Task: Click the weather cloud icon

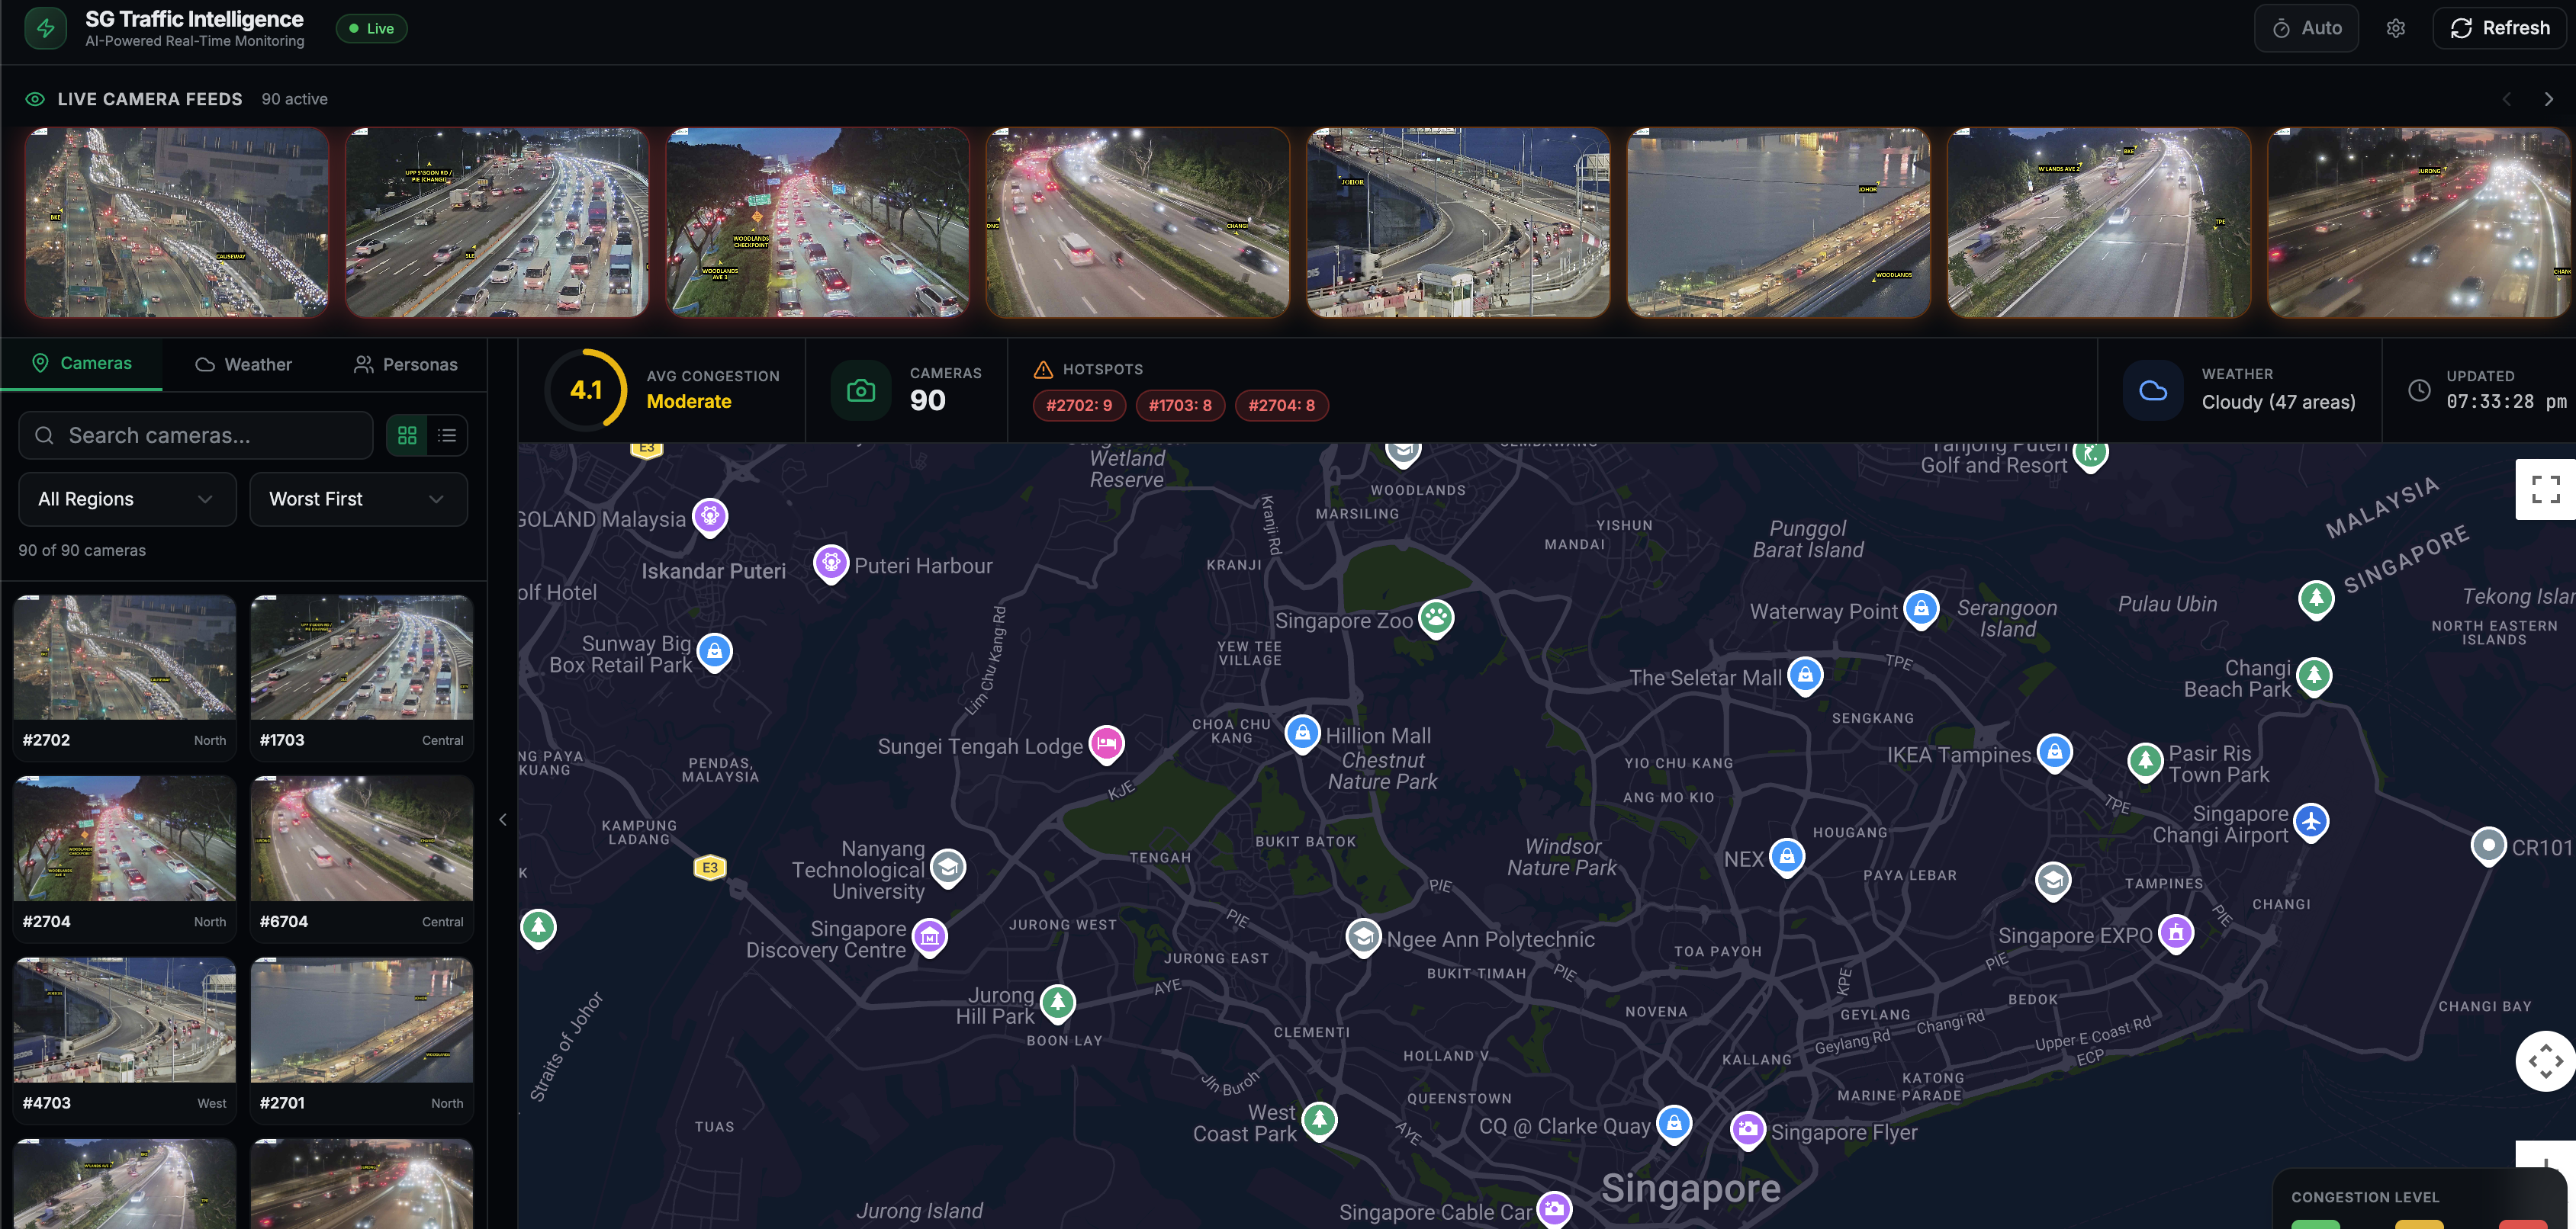Action: click(2153, 390)
